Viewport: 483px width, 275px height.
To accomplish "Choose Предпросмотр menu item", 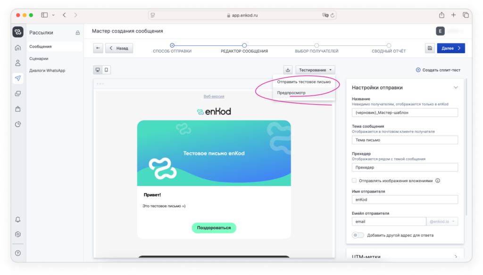I will pos(304,93).
